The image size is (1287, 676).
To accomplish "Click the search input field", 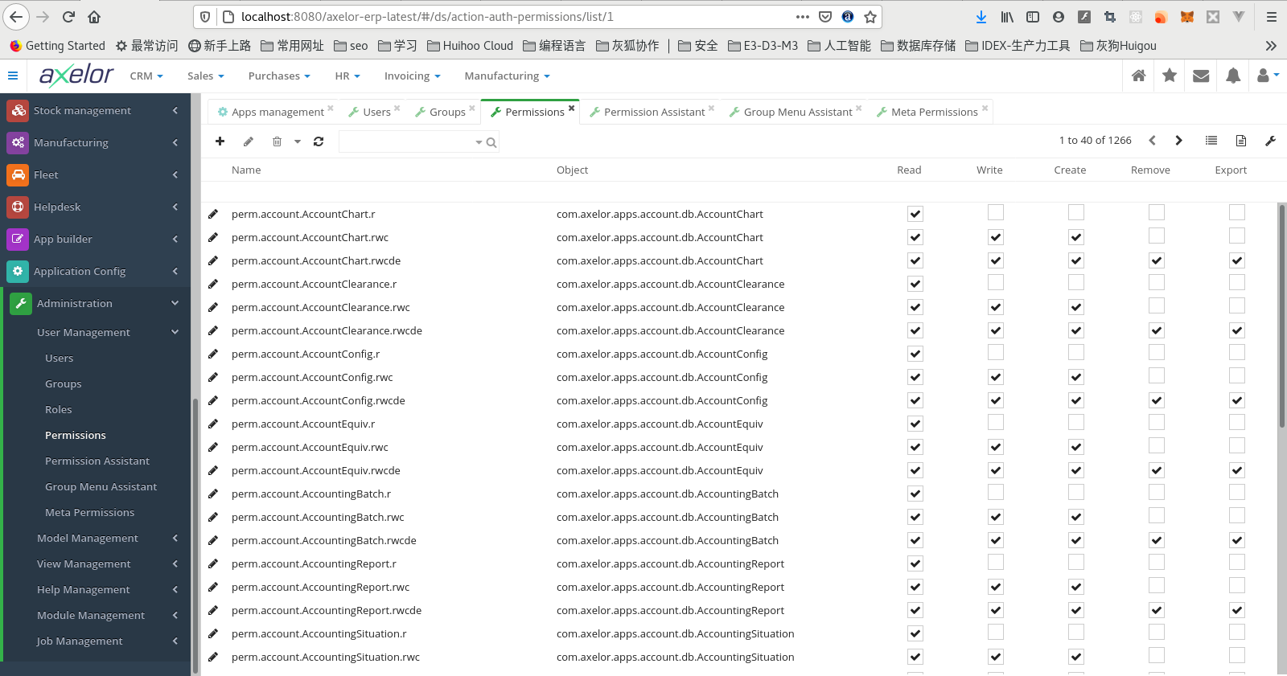I will pyautogui.click(x=407, y=142).
